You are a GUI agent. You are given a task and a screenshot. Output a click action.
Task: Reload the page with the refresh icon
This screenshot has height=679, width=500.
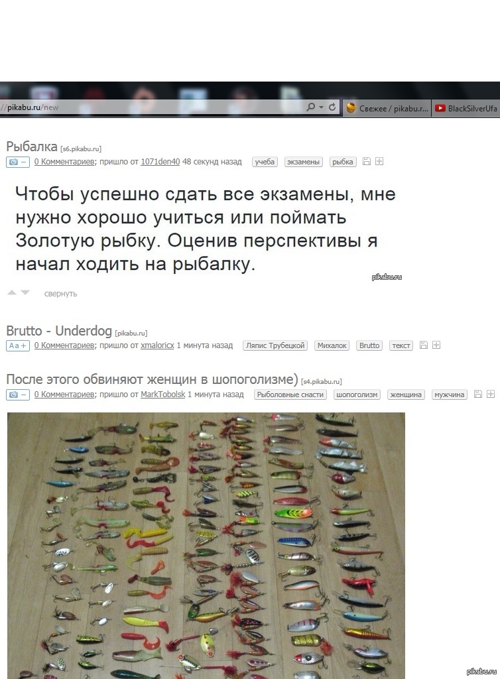click(332, 107)
